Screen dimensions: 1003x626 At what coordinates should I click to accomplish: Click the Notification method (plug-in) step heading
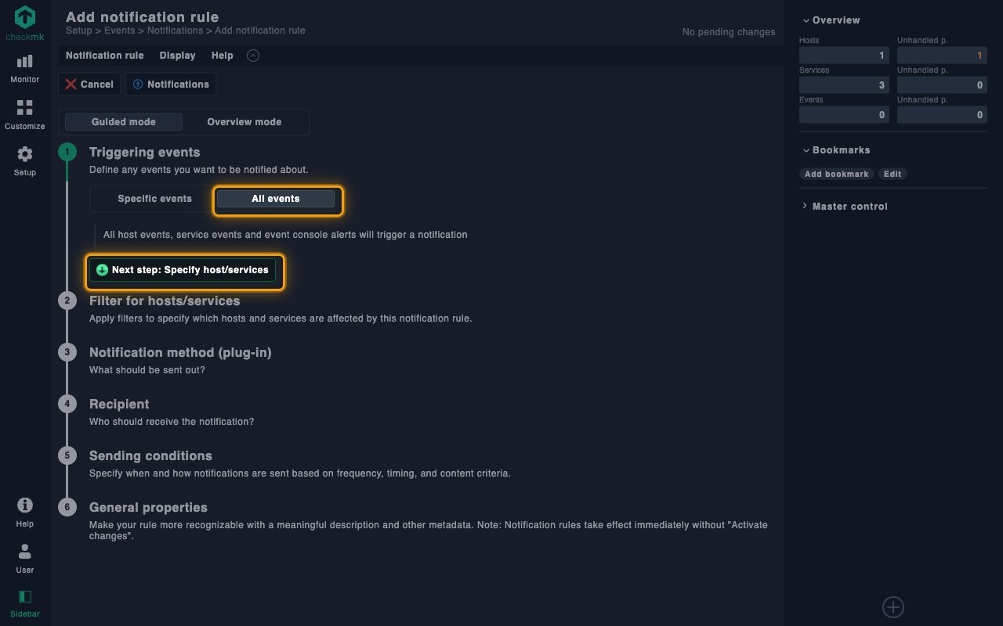point(180,353)
